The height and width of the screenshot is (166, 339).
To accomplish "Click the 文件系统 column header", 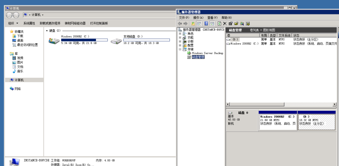I will coord(284,35).
